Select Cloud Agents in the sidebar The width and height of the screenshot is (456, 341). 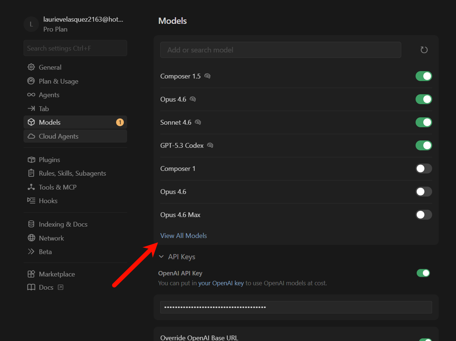[x=75, y=136]
